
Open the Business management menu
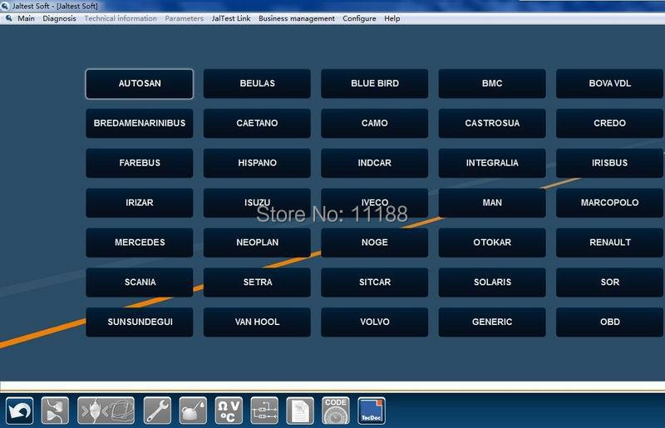[x=297, y=18]
